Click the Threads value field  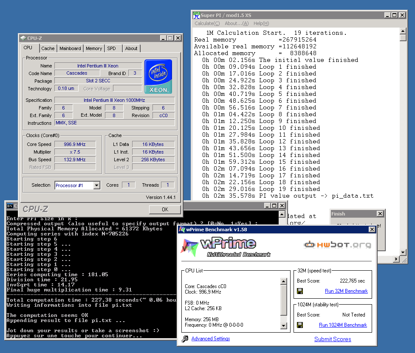tap(167, 185)
